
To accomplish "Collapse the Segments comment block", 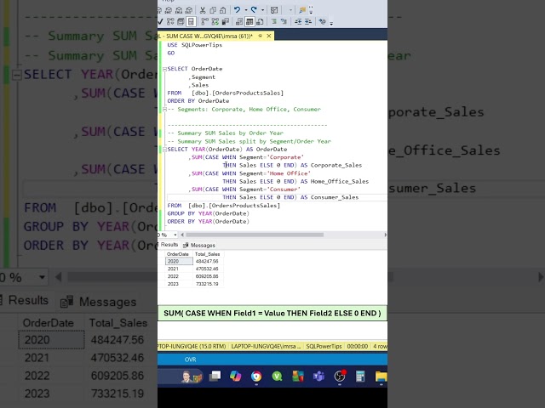I will (x=164, y=110).
